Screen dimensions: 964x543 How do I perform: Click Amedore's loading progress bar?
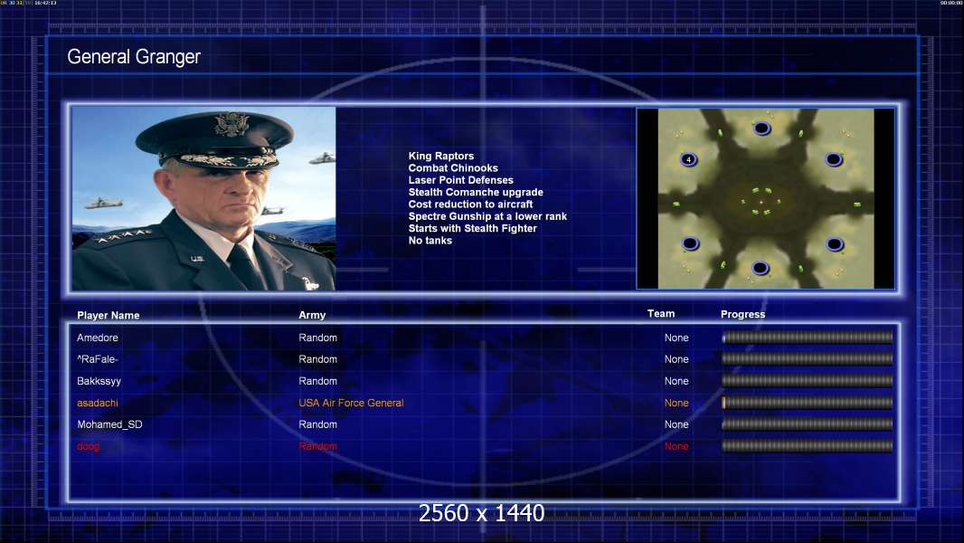(808, 337)
